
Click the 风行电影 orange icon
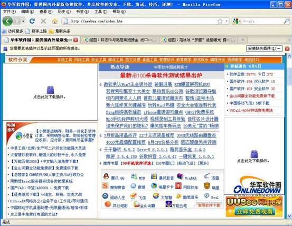(108, 204)
